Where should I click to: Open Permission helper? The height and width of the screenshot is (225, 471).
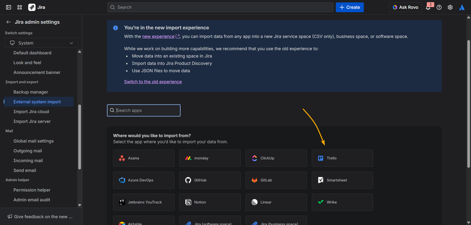(32, 190)
